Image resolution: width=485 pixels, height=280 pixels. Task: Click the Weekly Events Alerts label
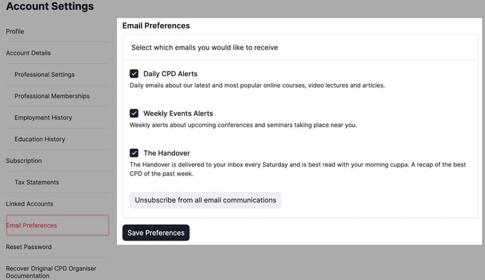click(178, 114)
